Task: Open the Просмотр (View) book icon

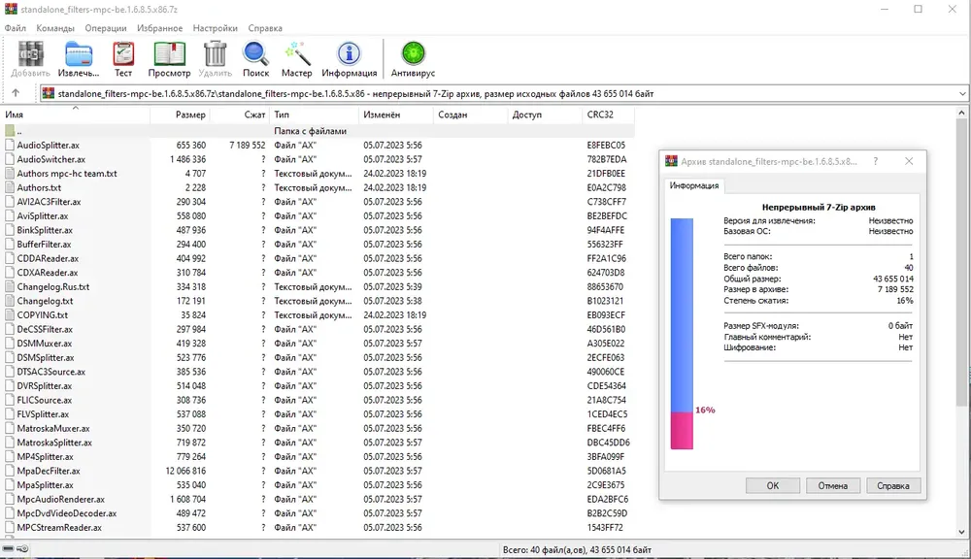Action: point(169,59)
